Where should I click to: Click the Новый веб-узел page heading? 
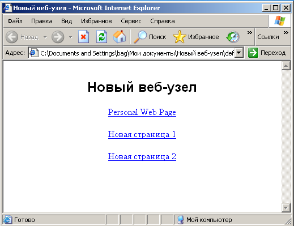point(142,87)
